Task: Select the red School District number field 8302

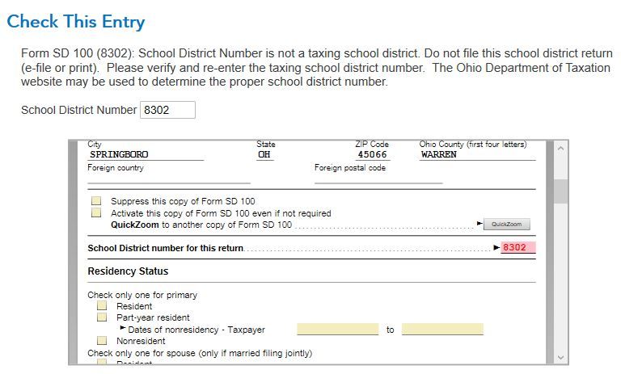Action: pyautogui.click(x=518, y=247)
